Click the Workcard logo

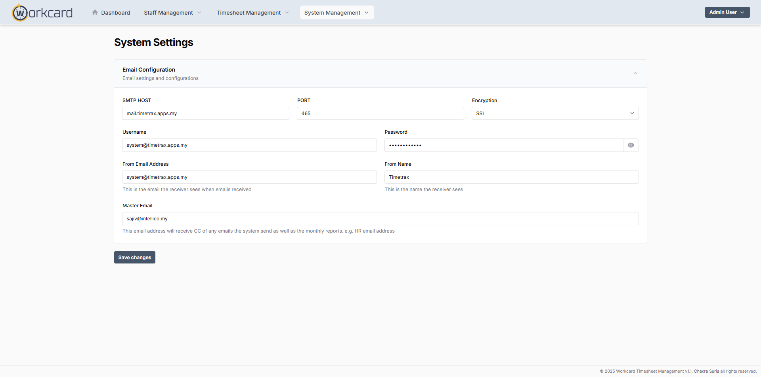point(42,13)
